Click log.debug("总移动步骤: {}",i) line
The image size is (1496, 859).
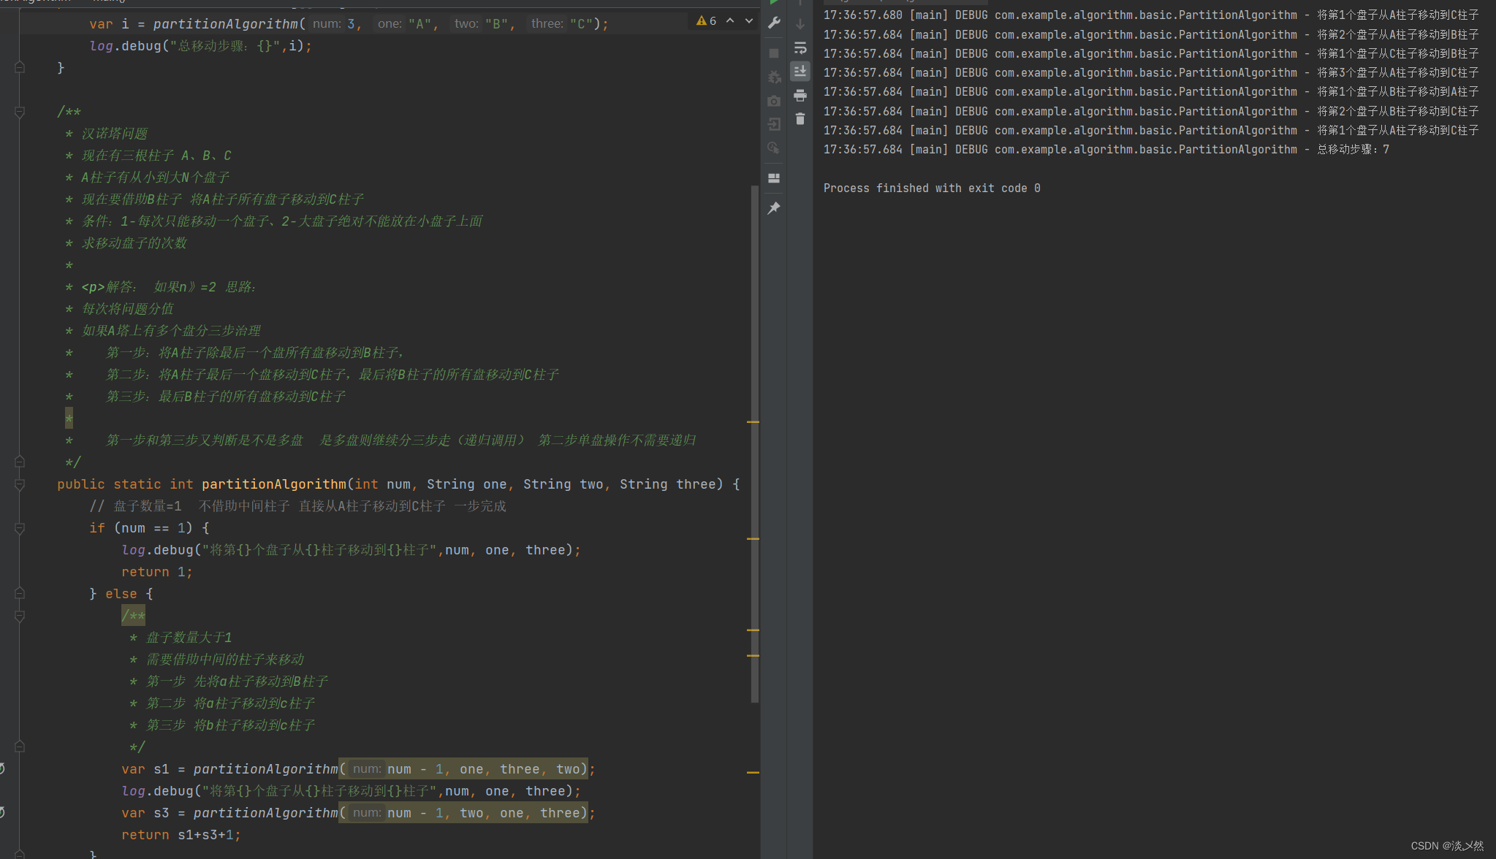point(201,46)
